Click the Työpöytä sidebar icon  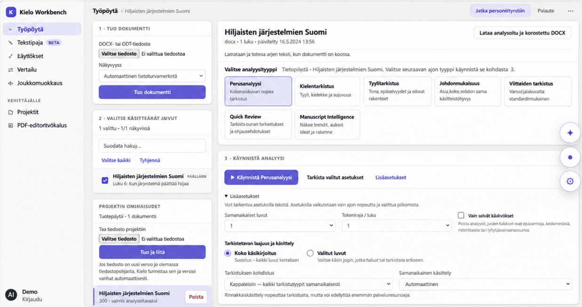10,29
